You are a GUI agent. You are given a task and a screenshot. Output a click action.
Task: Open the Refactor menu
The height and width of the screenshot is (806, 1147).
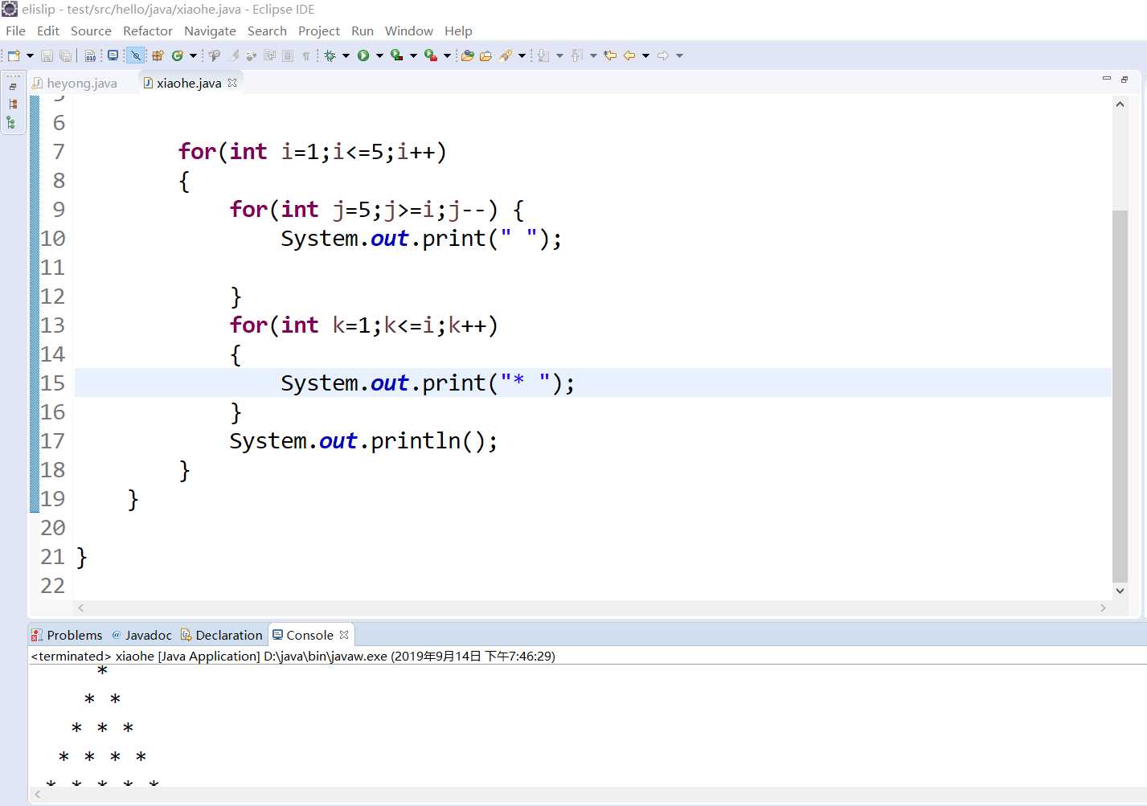coord(148,31)
